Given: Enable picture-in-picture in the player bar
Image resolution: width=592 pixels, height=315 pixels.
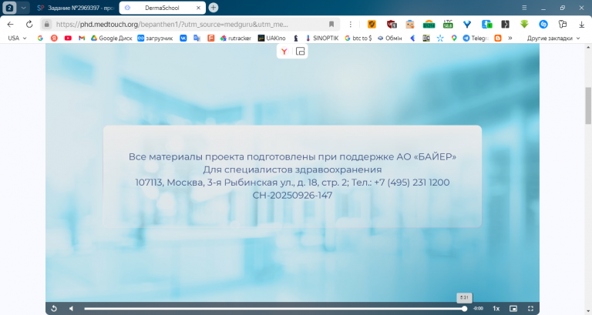Looking at the screenshot, I should [513, 309].
